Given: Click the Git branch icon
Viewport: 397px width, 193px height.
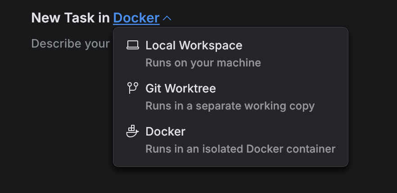Looking at the screenshot, I should tap(133, 88).
